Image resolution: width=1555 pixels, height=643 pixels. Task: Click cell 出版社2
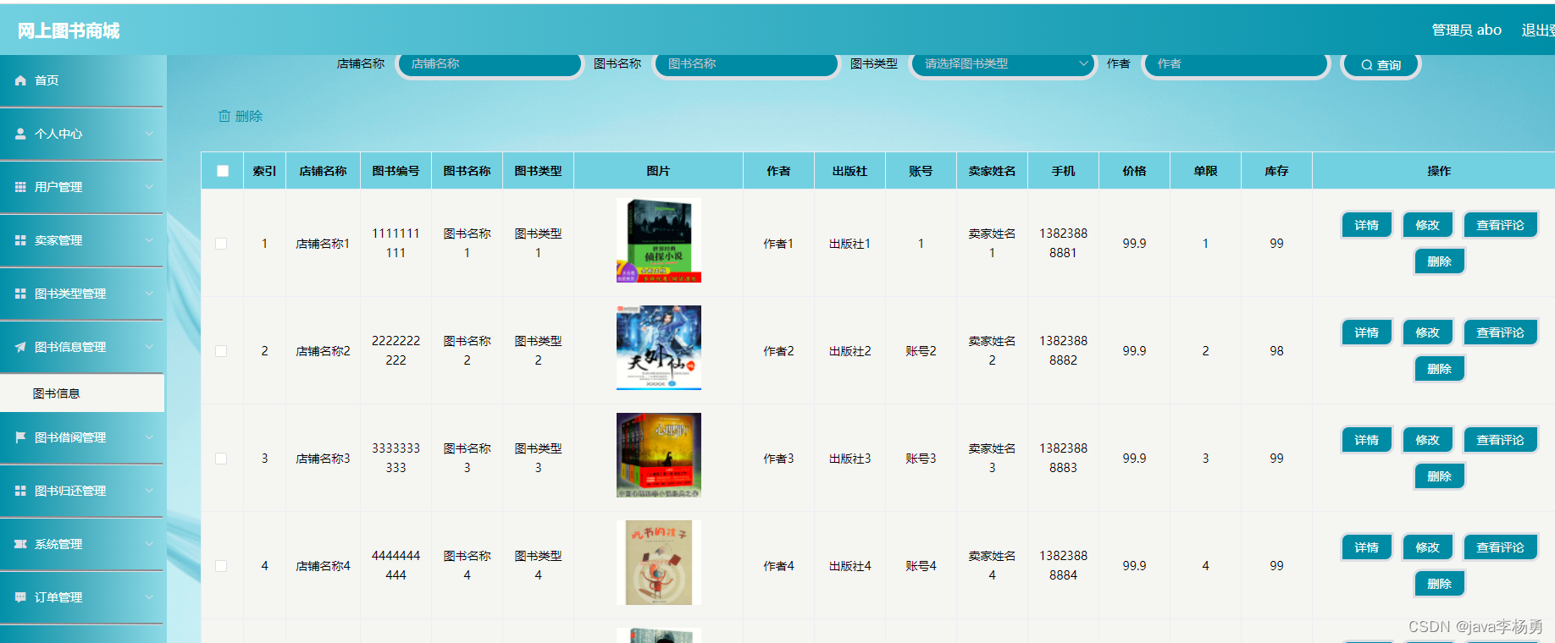pos(849,351)
